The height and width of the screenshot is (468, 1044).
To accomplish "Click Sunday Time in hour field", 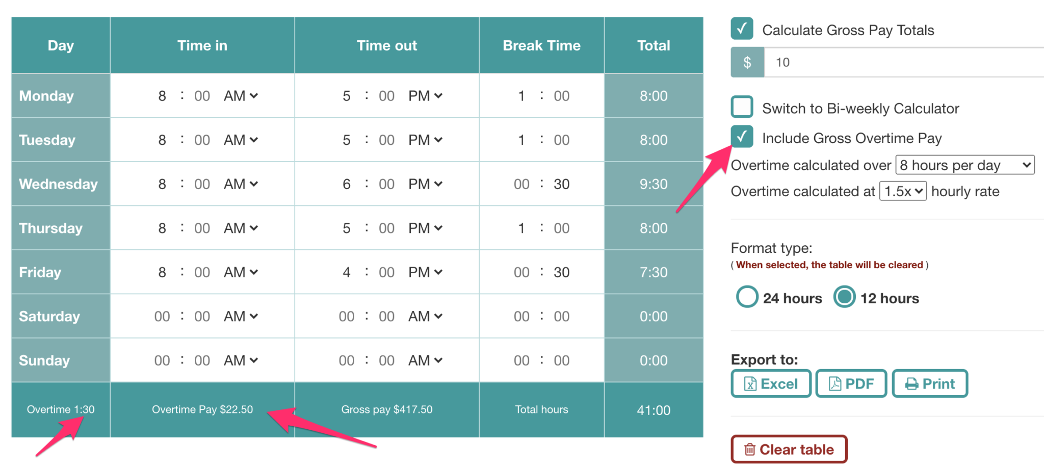I will coord(162,360).
